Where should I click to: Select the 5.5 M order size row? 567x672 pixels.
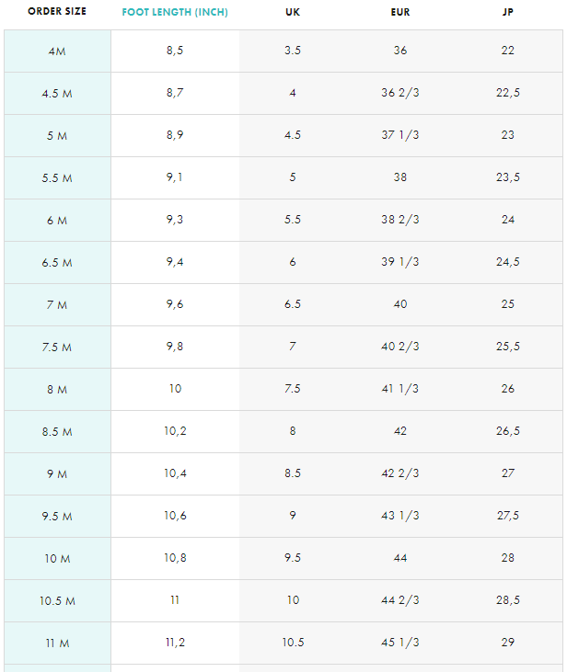[x=283, y=177]
